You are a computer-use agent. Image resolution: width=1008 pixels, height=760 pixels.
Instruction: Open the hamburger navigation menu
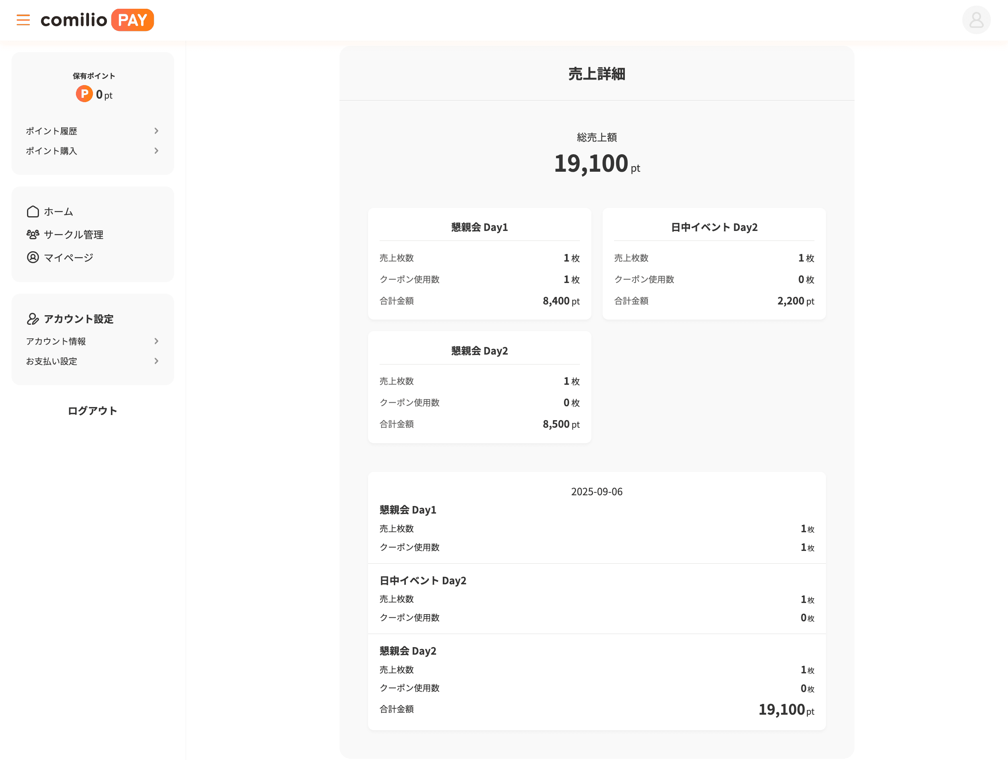coord(23,20)
